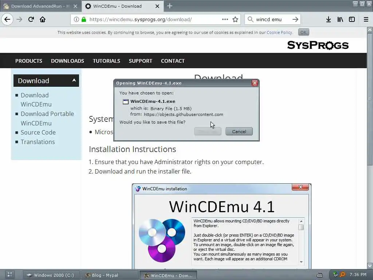Go back using the browser back arrow

point(7,19)
